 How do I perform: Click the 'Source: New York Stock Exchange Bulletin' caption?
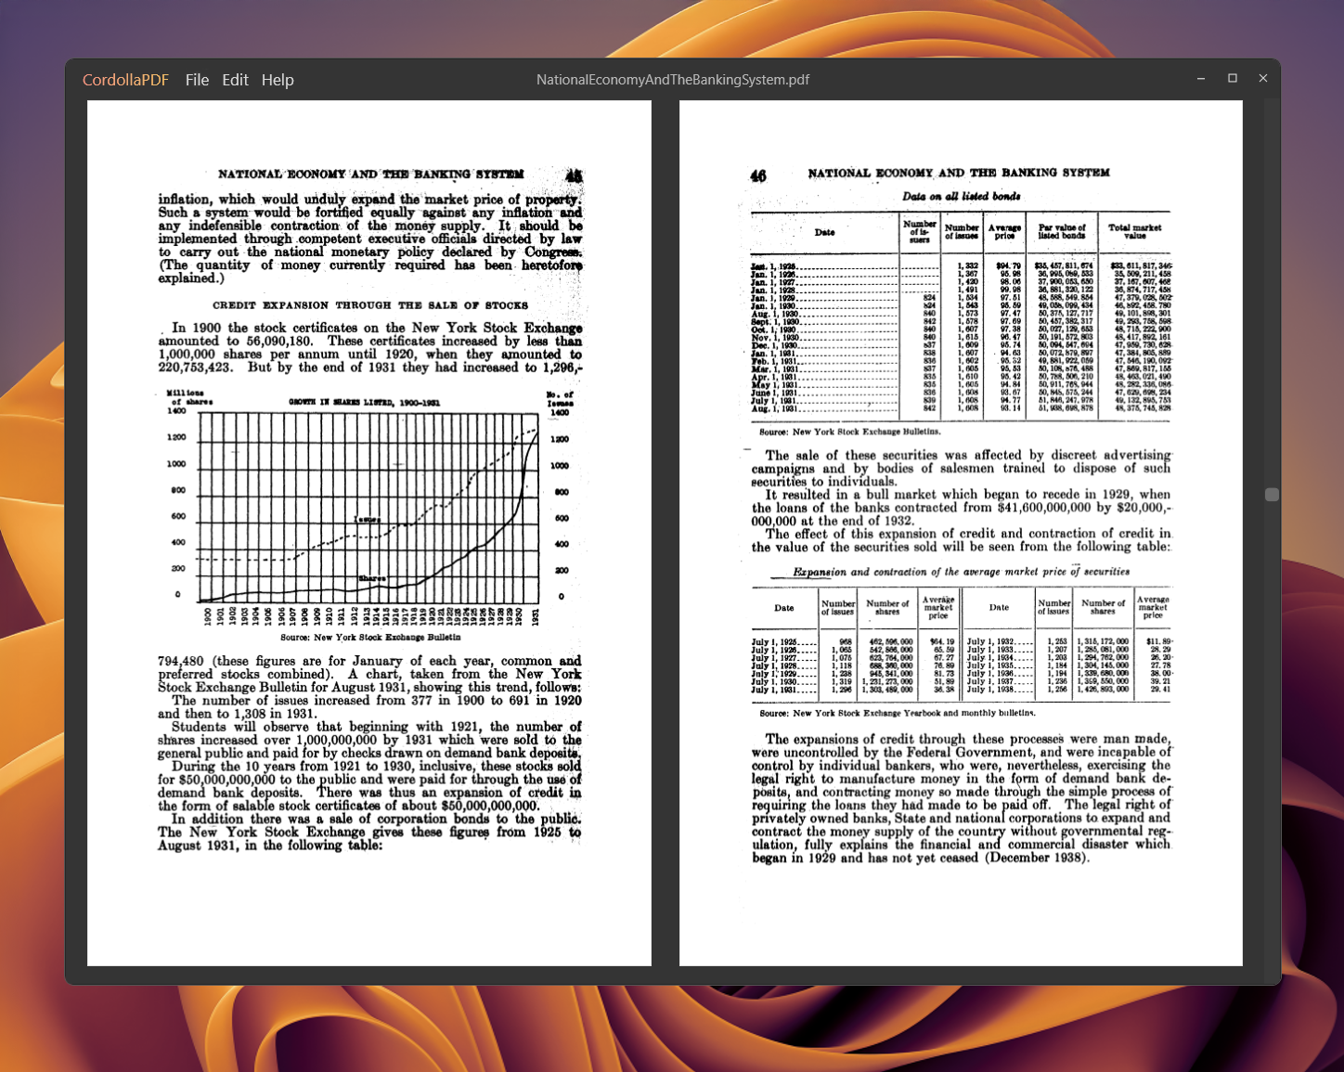(369, 638)
